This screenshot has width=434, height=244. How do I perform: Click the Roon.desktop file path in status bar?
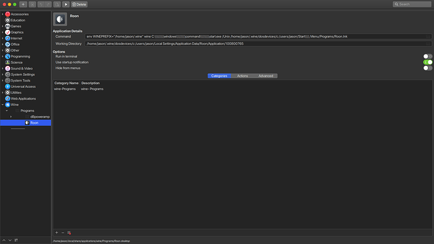click(x=91, y=241)
